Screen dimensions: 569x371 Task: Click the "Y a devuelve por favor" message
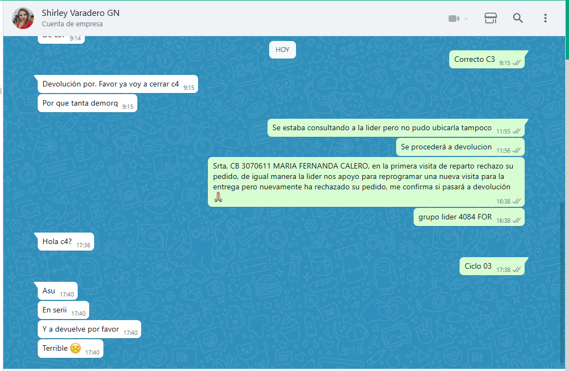pos(81,329)
